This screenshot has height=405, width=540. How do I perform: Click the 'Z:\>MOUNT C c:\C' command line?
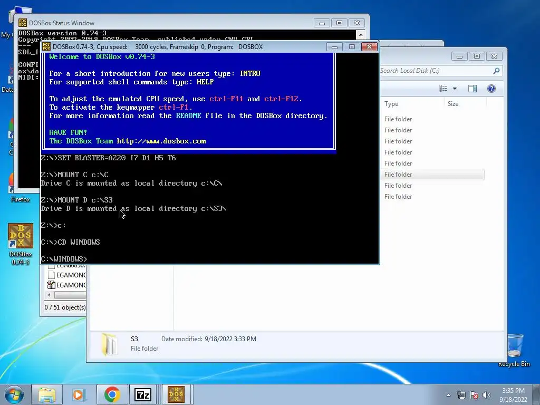point(74,175)
